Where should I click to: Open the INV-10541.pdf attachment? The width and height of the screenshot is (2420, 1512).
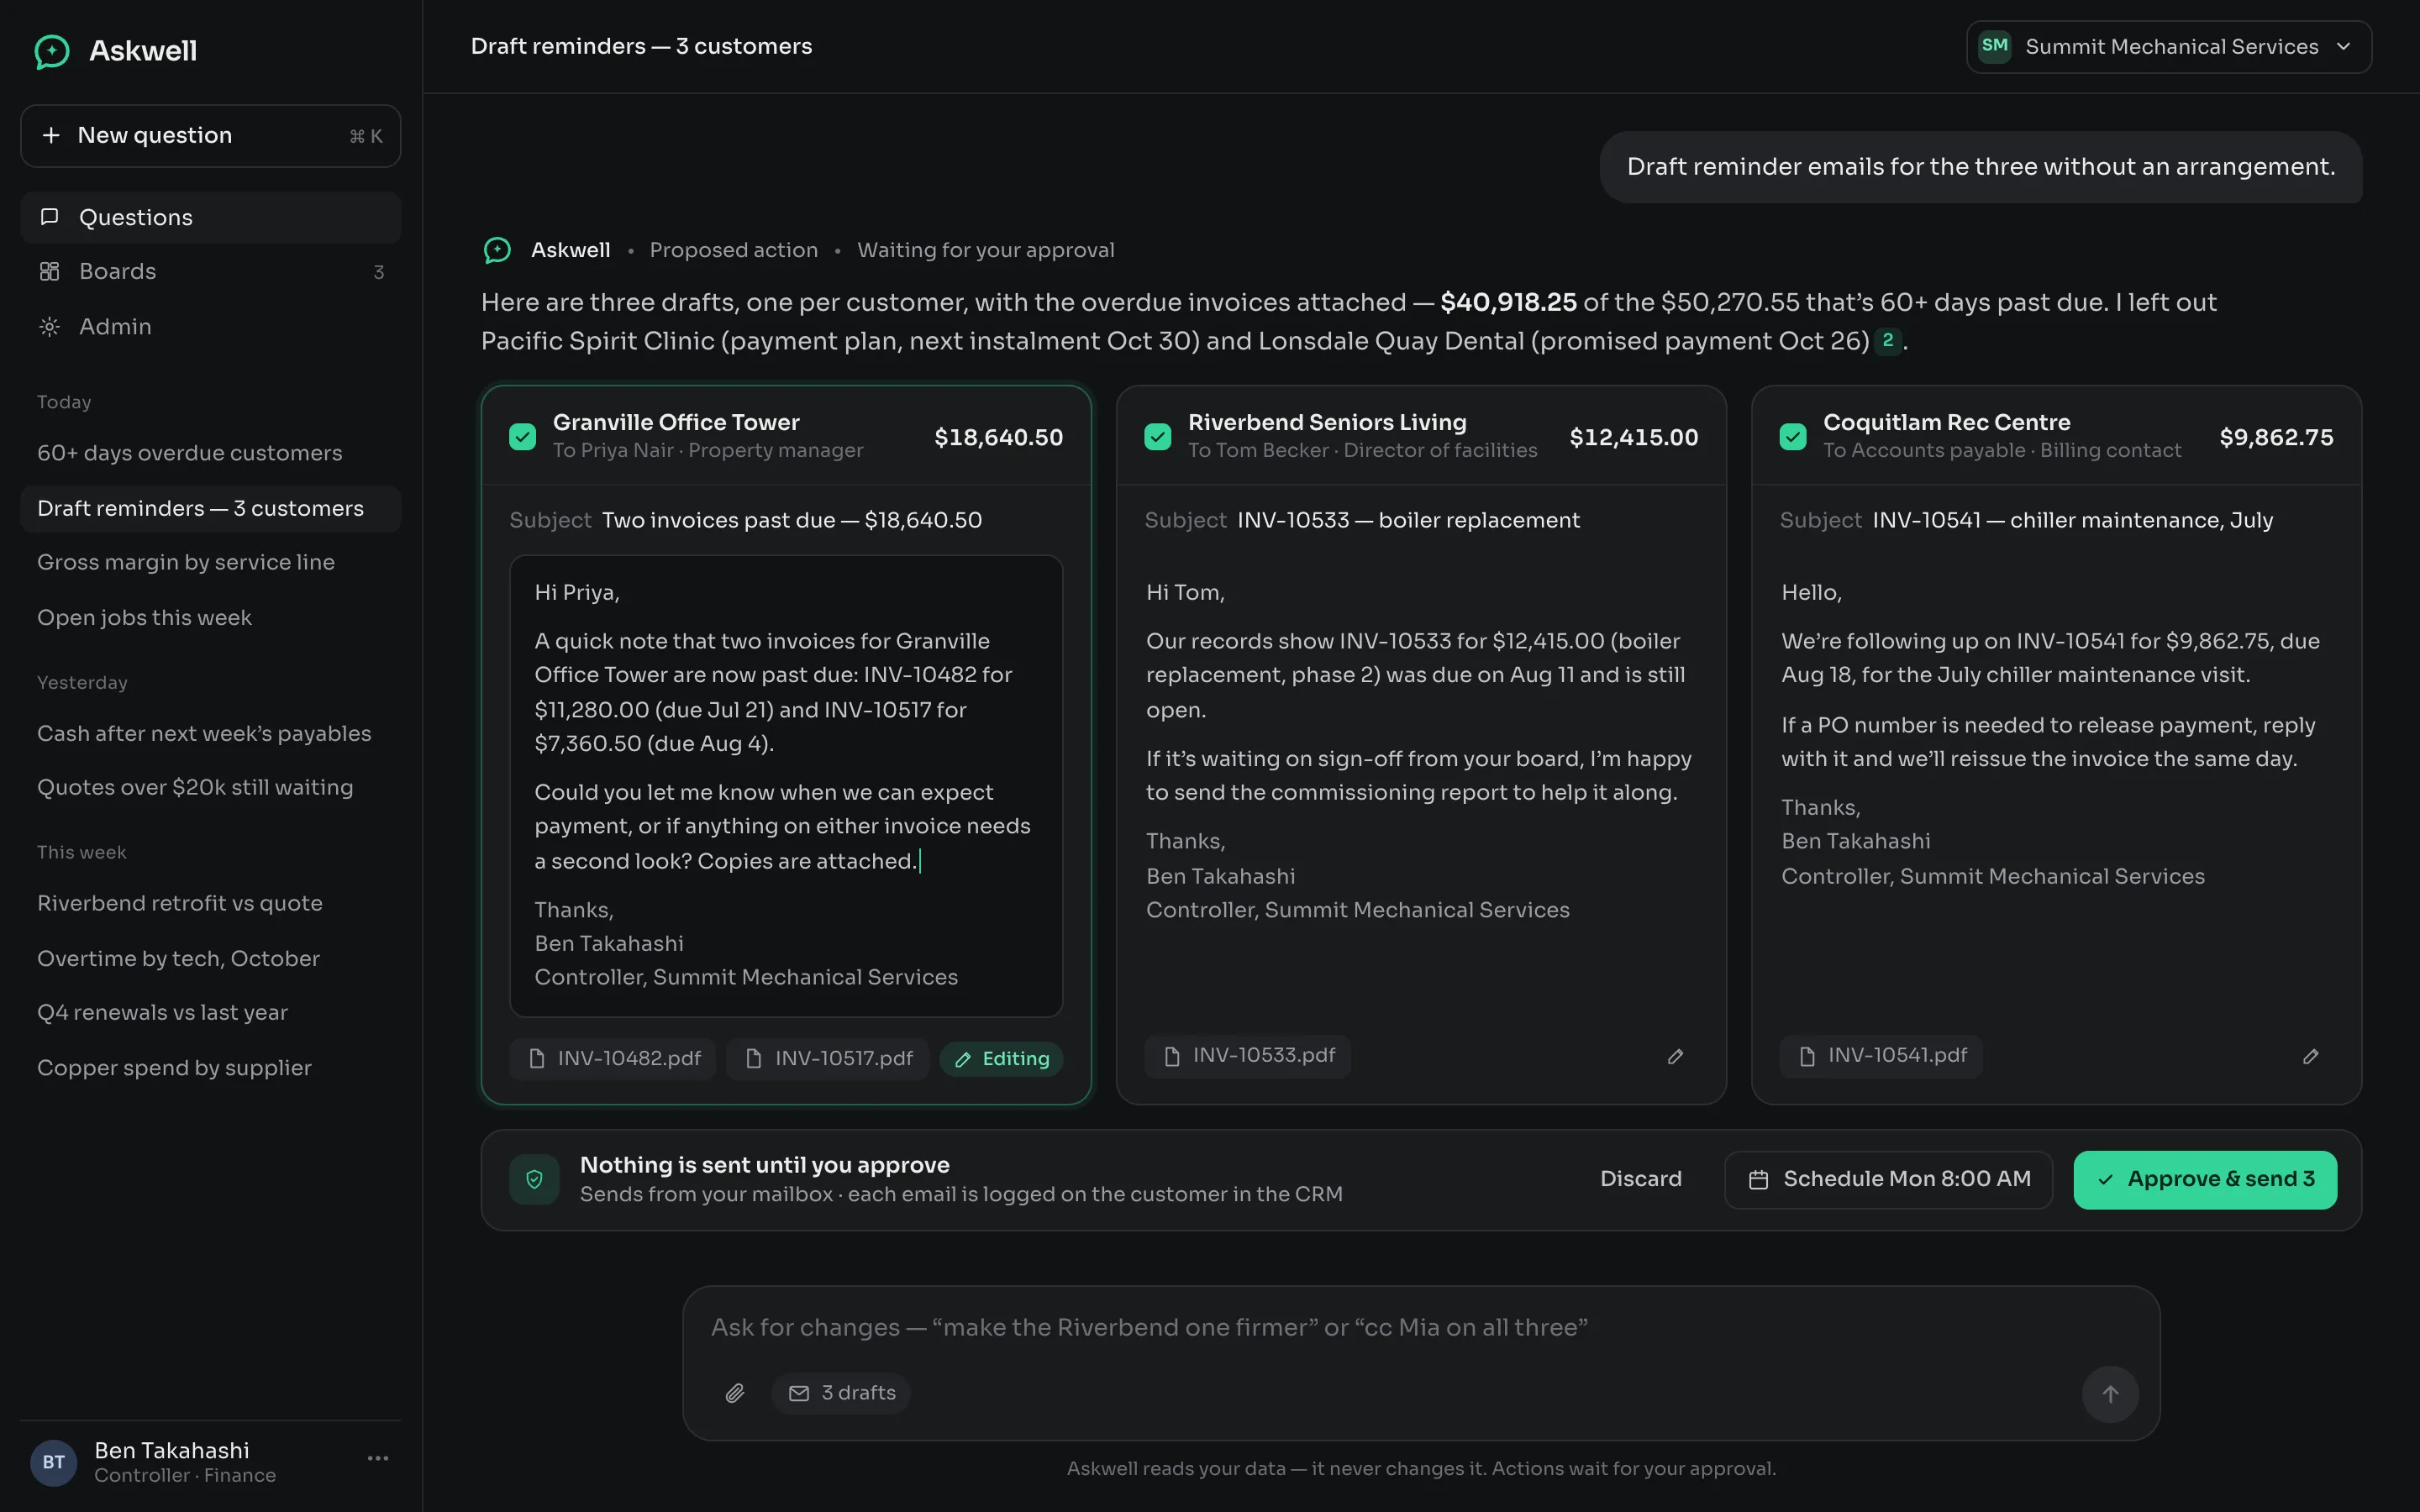coord(1881,1056)
